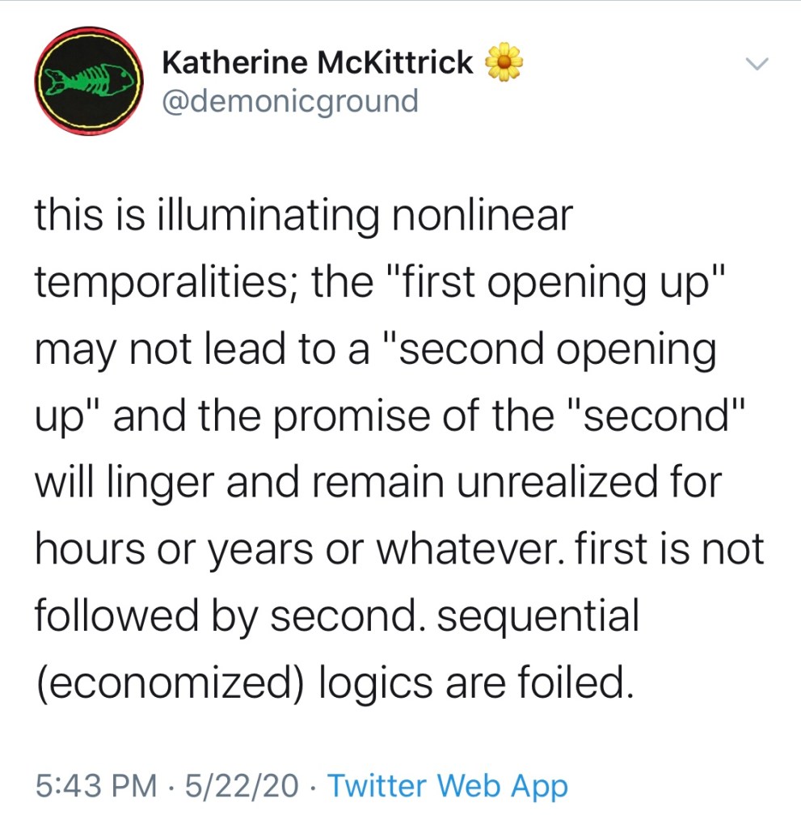
Task: Click the green fish skeleton profile picture
Action: [88, 82]
